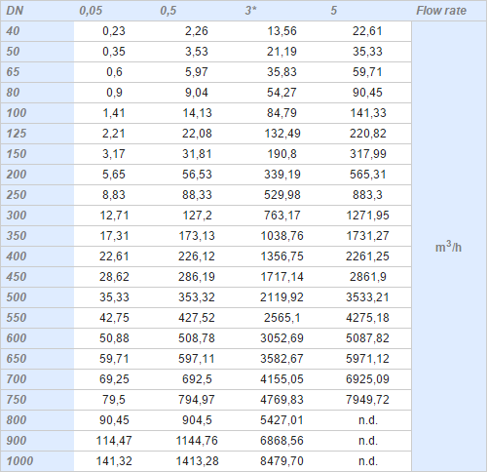Click the DN 40 row label
Viewport: 488px width, 472px height.
tap(13, 31)
